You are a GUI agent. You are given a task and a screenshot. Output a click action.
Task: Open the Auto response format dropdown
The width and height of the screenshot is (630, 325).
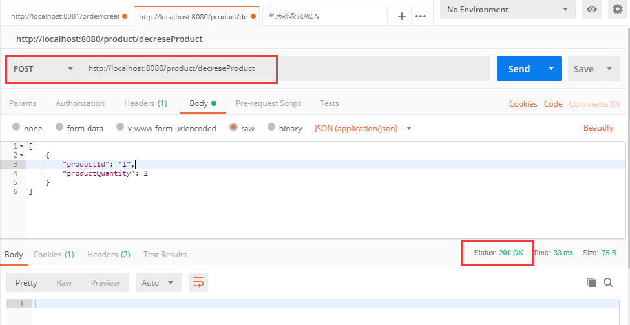(x=159, y=282)
